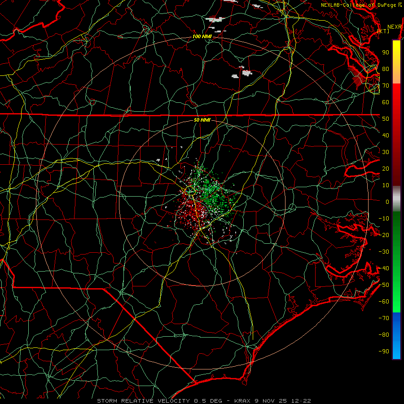Click the 70 value on the velocity scale
Screen dimensions: 404x404
pos(386,86)
